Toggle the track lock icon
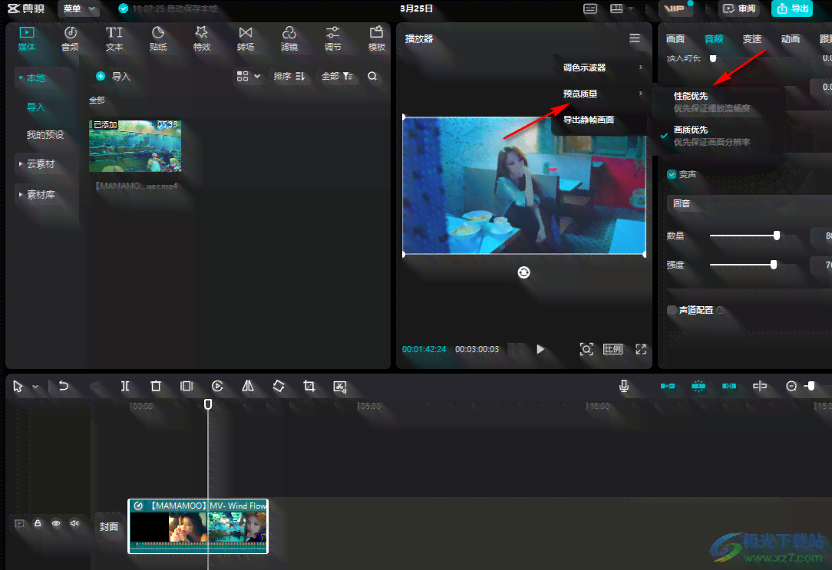The image size is (832, 570). tap(38, 523)
